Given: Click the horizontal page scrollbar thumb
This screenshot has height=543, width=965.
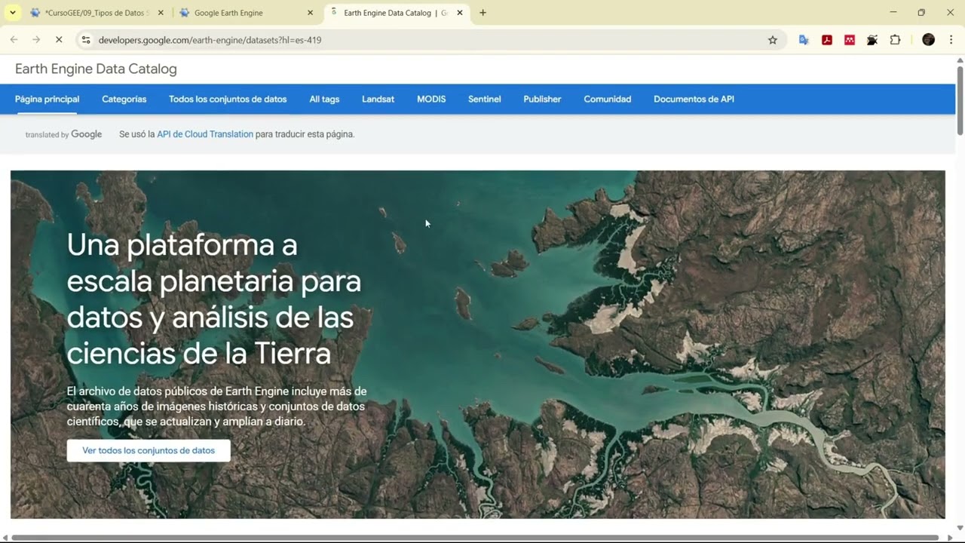Looking at the screenshot, I should (x=475, y=538).
